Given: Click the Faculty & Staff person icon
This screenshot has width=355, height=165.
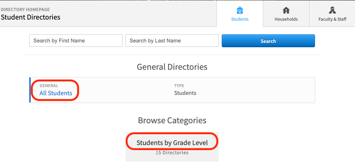Looking at the screenshot, I should pyautogui.click(x=332, y=10).
